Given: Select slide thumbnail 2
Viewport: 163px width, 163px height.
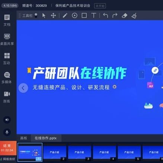Looking at the screenshot, I should point(54,153).
